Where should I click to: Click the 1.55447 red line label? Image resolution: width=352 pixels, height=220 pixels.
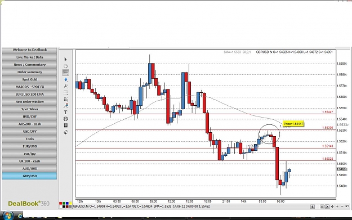(x=328, y=111)
